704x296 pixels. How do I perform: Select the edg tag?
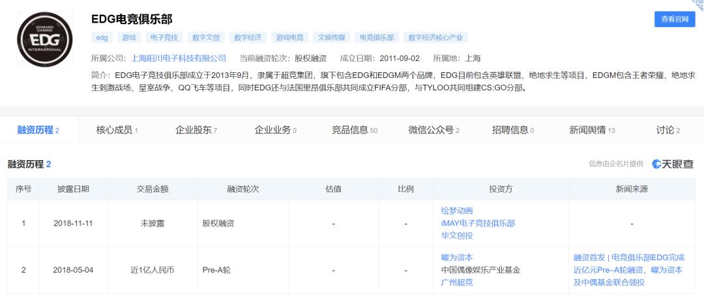point(102,38)
